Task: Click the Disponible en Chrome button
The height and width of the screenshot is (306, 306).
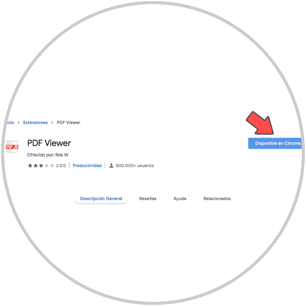Action: (x=275, y=144)
